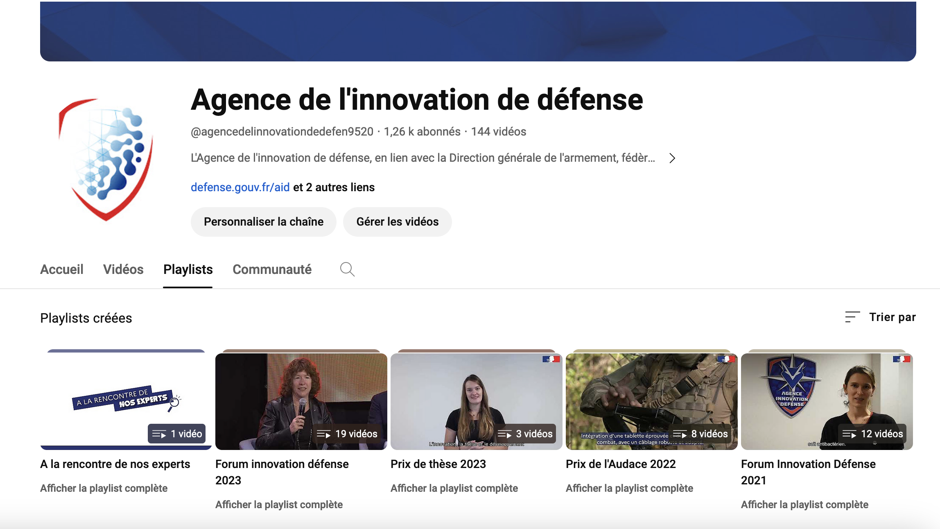The width and height of the screenshot is (940, 529).
Task: Click the Trier par sort icon
Action: click(852, 317)
